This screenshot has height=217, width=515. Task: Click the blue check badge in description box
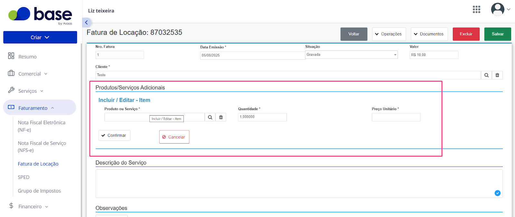click(497, 193)
